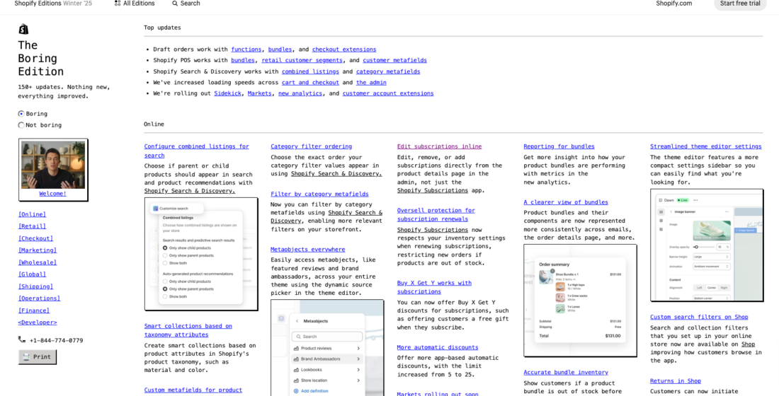The height and width of the screenshot is (396, 779).
Task: Expand Brand Ambassadors chevron in Metaobjects
Action: point(358,359)
